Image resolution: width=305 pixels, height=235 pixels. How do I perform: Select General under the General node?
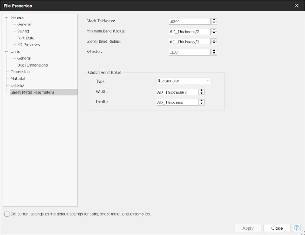pos(24,24)
